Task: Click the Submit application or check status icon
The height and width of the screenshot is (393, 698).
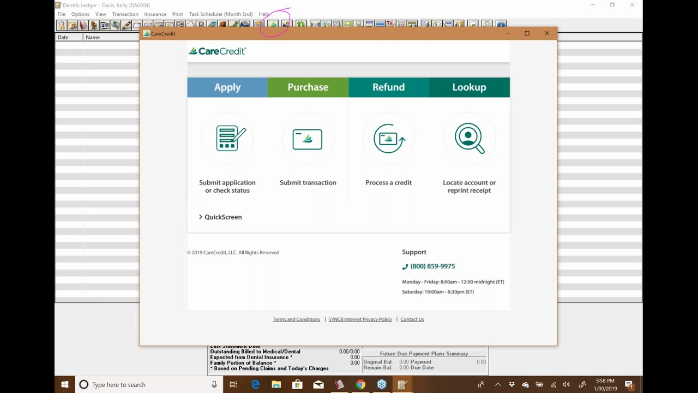Action: (227, 138)
